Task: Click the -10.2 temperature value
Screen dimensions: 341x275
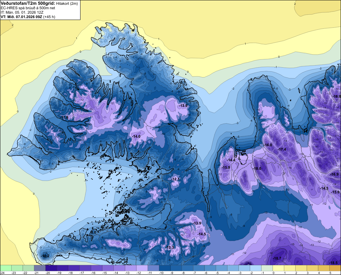Action: coord(45,256)
